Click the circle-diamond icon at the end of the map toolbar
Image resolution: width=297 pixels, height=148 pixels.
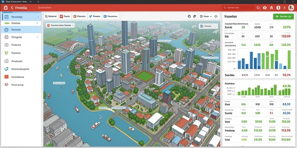point(216,16)
